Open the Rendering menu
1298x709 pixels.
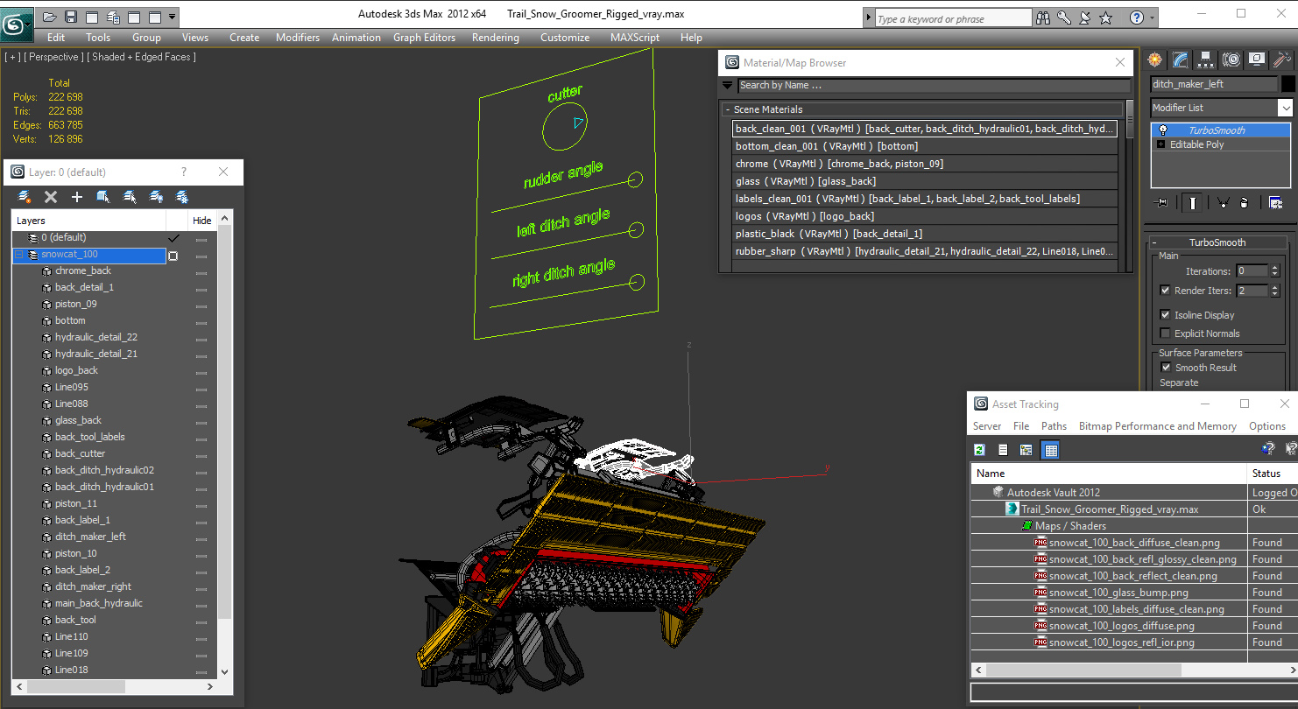[x=495, y=38]
